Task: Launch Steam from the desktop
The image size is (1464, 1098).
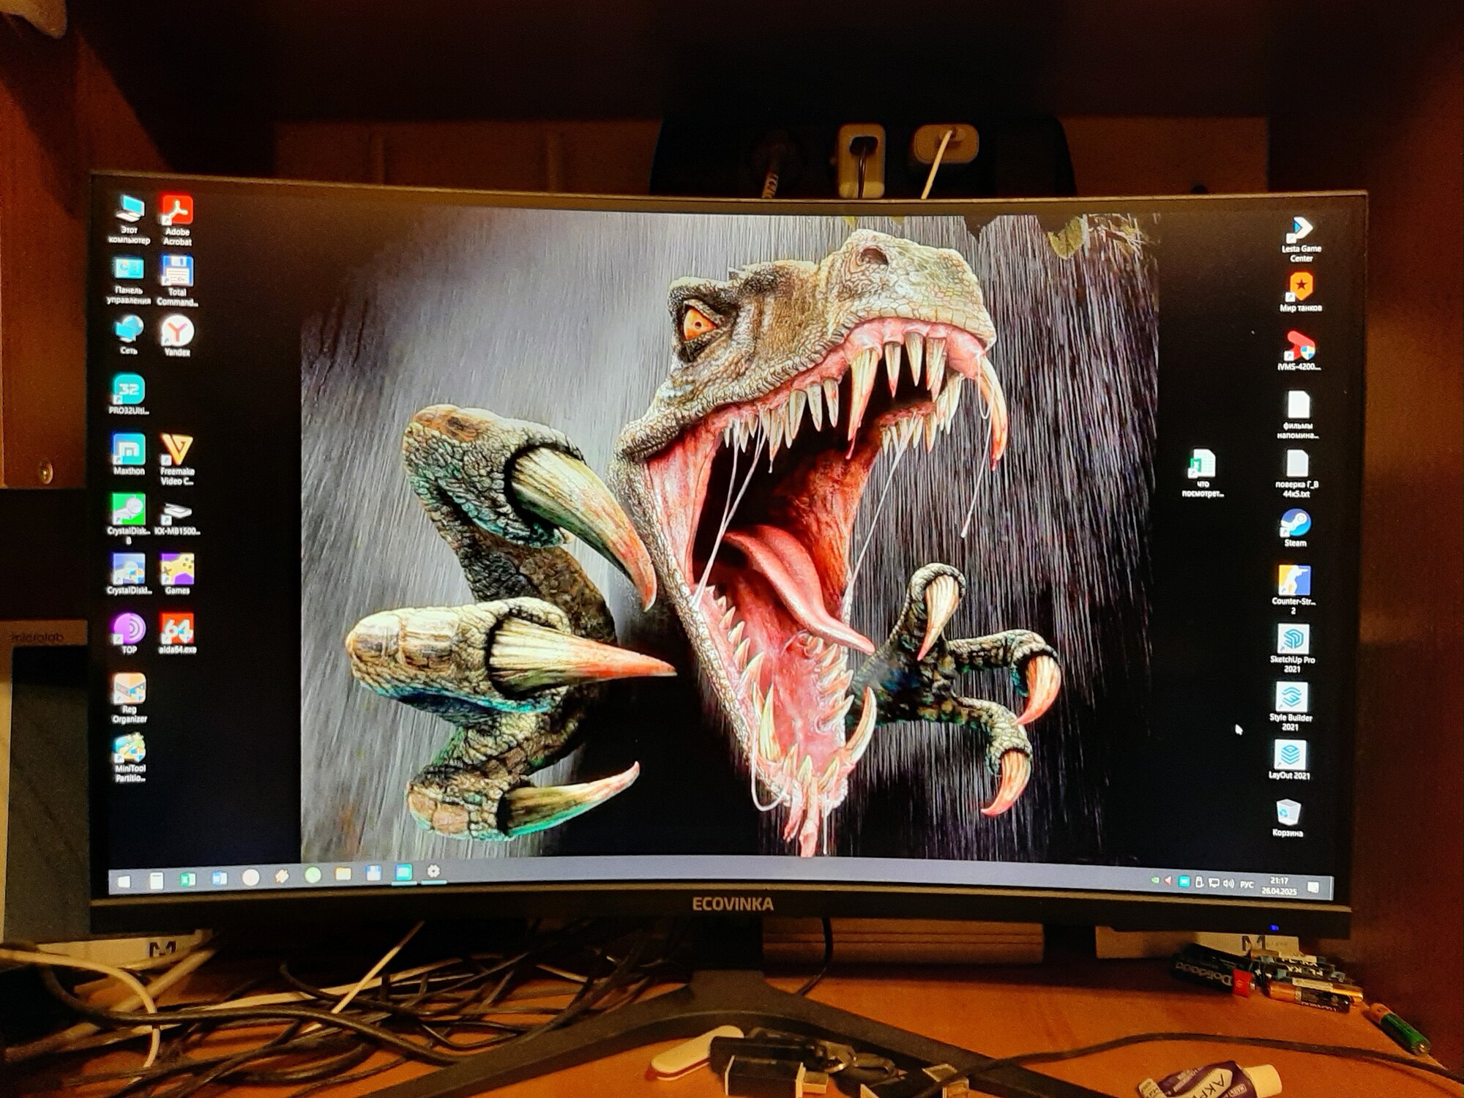Action: [x=1295, y=528]
